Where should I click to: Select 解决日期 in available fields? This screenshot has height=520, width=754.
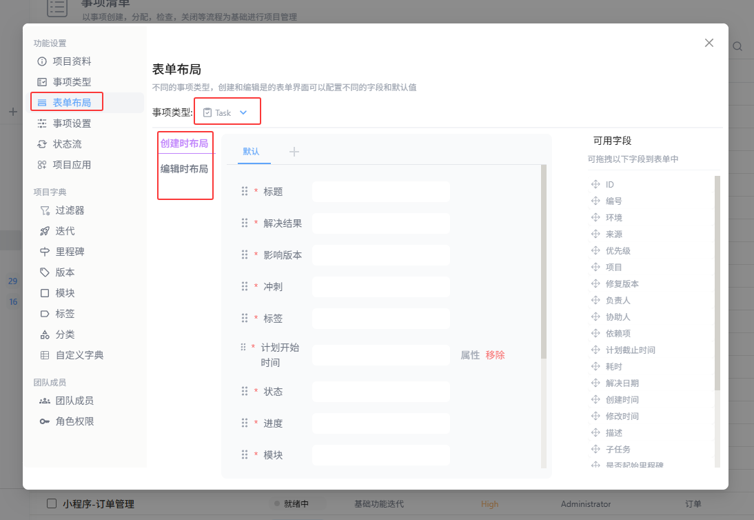(622, 383)
